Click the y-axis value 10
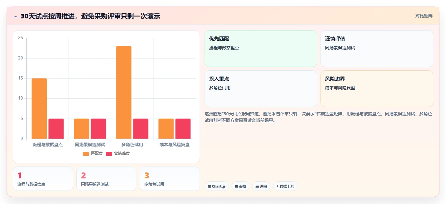The height and width of the screenshot is (204, 446). pos(20,98)
